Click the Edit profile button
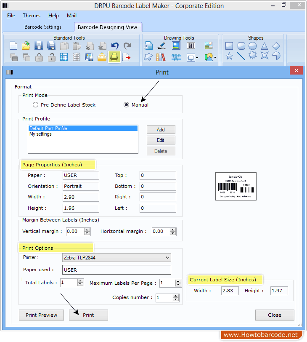This screenshot has height=342, width=307. 161,140
